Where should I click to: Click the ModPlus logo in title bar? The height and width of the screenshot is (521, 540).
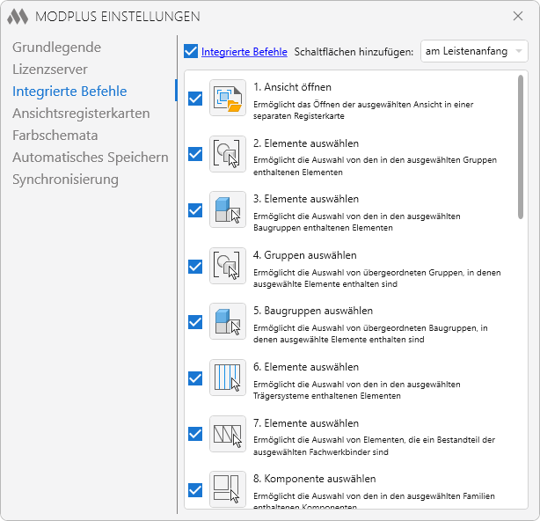pyautogui.click(x=18, y=17)
